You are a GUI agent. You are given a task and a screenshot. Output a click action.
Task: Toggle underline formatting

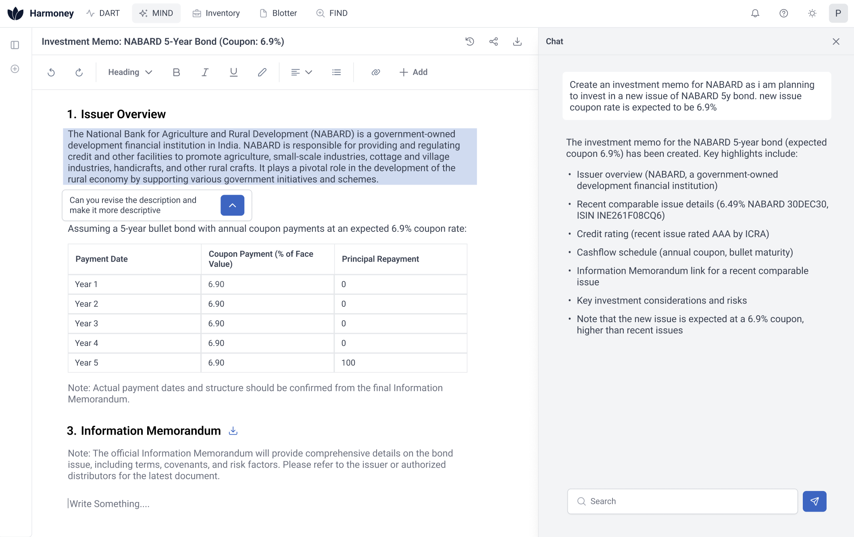233,72
